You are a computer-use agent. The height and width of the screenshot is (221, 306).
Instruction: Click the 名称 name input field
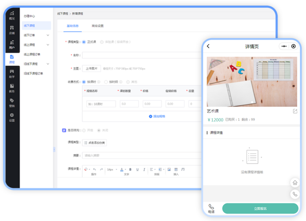click(142, 55)
